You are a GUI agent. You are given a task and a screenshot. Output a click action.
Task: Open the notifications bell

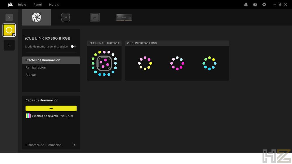246,4
